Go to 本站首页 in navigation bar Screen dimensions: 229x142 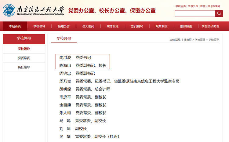(15, 26)
